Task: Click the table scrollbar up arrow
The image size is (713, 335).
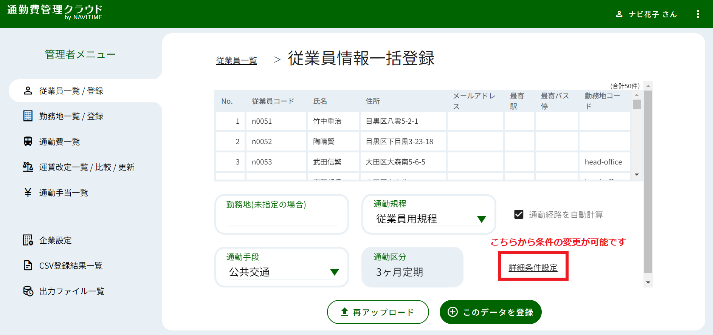Action: click(x=637, y=95)
